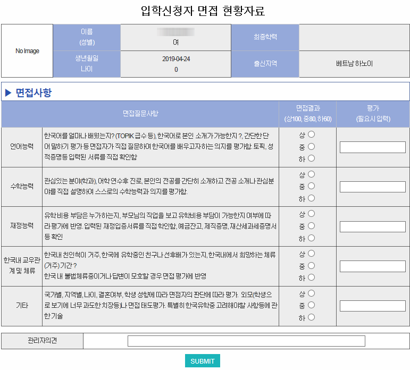410x370 pixels.
Task: Select 상 for 언어능력 row
Action: click(x=312, y=134)
